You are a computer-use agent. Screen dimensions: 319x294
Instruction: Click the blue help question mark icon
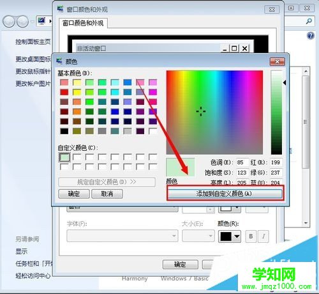311,35
